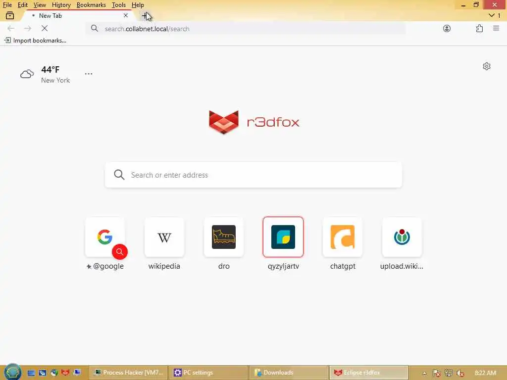Viewport: 507px width, 380px height.
Task: Open the account profile icon
Action: click(x=447, y=28)
